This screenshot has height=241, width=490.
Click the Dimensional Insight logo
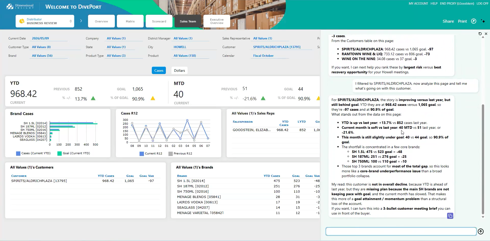[x=20, y=6]
